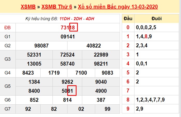
Task: Click tail values 1,2,3,4,7,7,9 in row 8
Action: coord(150,100)
